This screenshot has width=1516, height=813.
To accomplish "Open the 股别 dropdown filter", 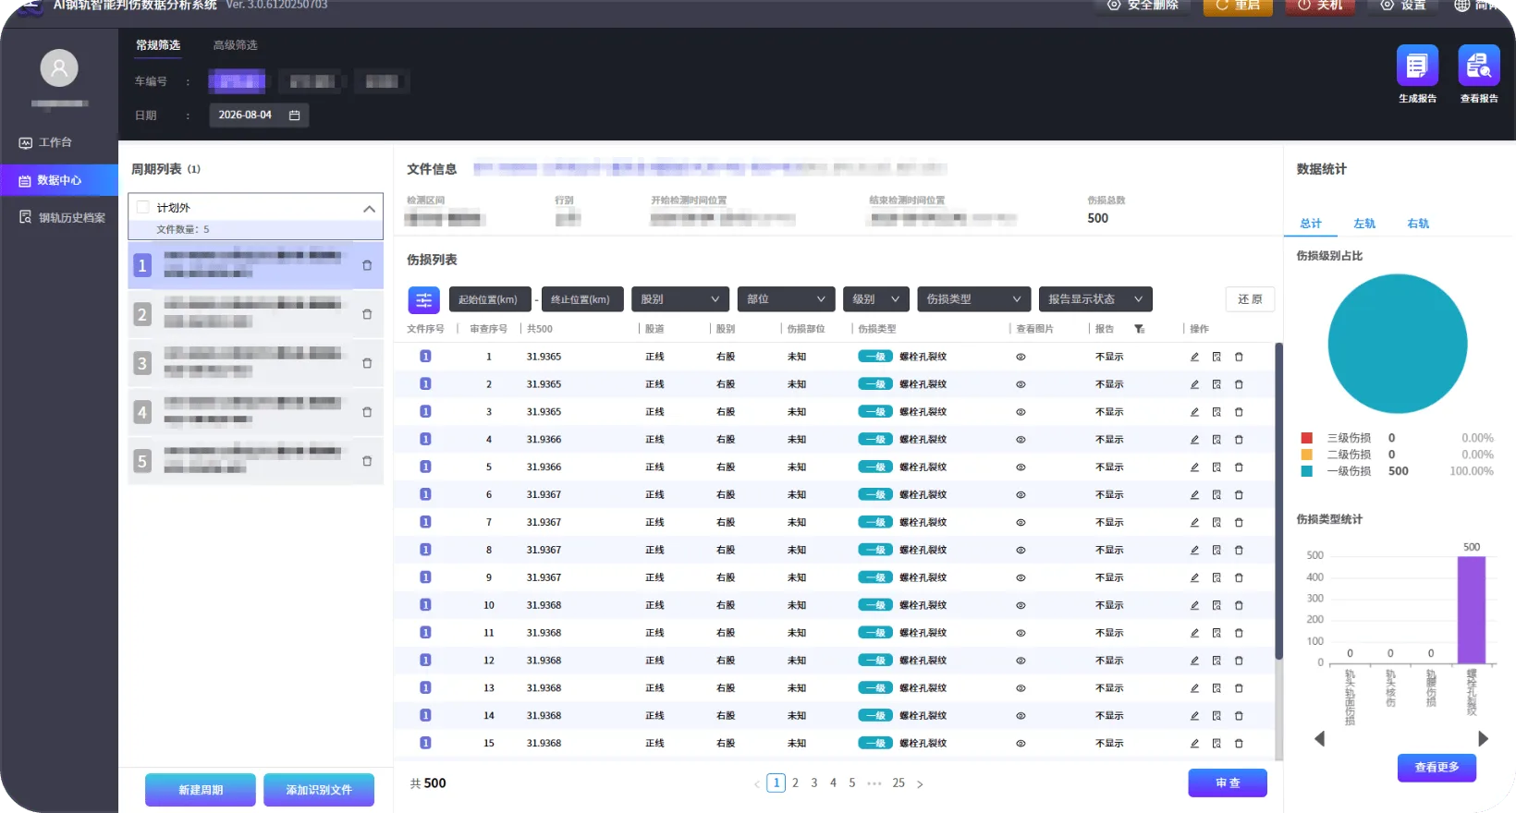I will [679, 299].
